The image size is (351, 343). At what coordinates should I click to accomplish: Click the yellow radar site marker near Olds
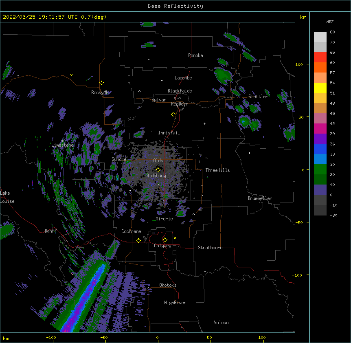158,169
